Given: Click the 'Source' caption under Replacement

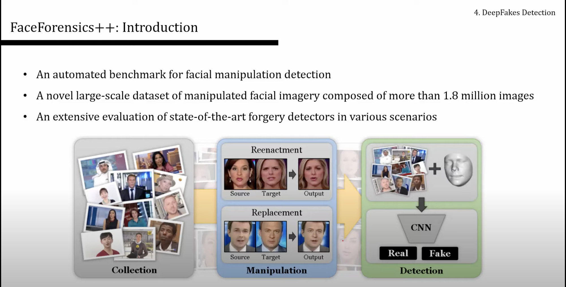Looking at the screenshot, I should (240, 257).
